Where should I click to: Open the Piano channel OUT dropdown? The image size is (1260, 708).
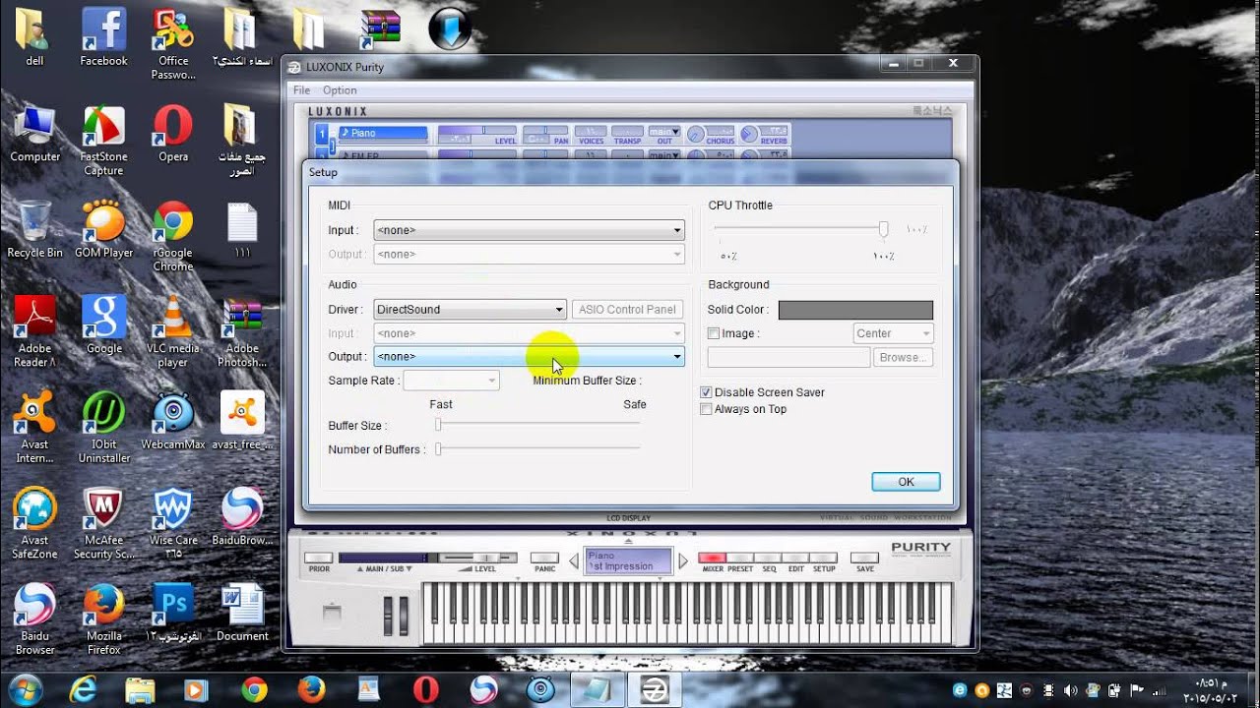(x=663, y=130)
